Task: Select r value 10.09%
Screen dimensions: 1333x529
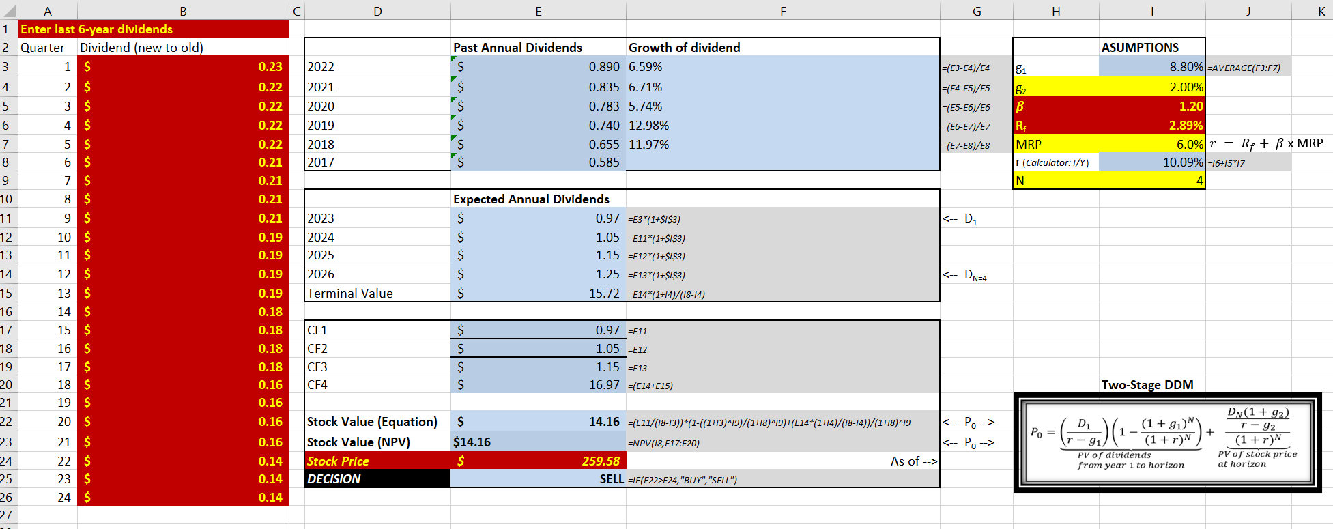Action: click(1152, 162)
